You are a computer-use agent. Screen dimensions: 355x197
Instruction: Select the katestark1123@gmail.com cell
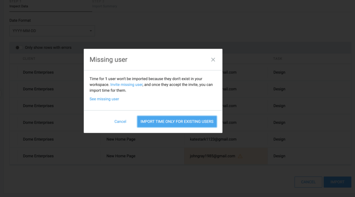213,139
